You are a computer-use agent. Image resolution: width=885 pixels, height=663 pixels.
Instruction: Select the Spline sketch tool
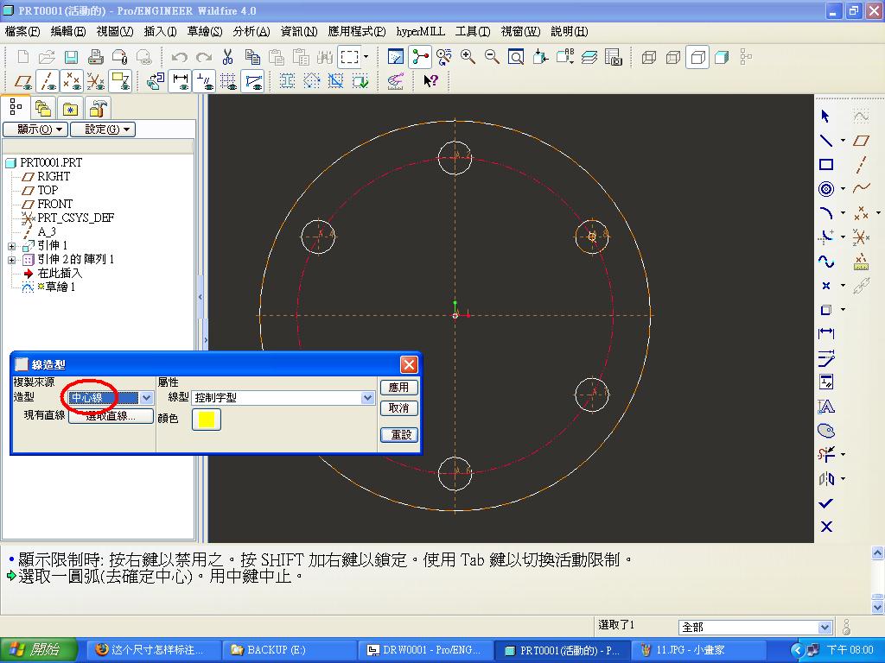825,262
